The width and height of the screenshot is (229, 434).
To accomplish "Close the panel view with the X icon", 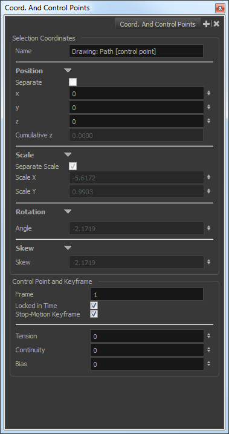I will 216,24.
